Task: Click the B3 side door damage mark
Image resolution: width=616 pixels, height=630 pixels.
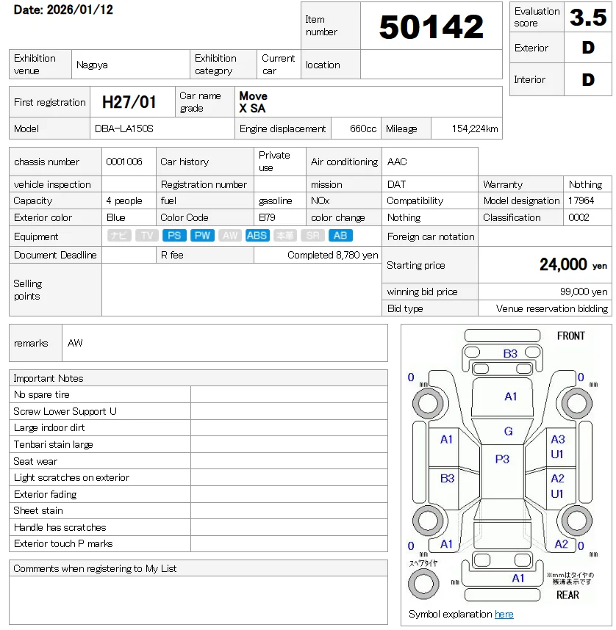Action: point(447,479)
